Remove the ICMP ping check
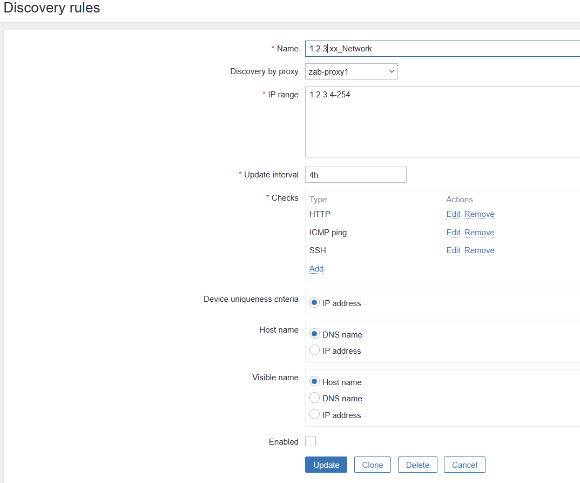Screen dimensions: 580x483 pos(479,233)
